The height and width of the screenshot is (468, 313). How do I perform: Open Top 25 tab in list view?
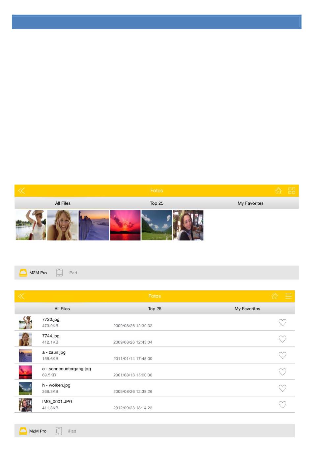(155, 309)
